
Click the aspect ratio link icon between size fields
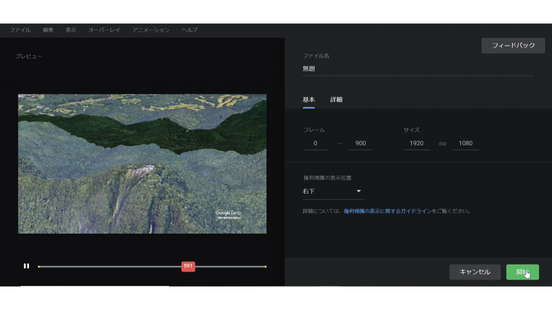[x=442, y=144]
